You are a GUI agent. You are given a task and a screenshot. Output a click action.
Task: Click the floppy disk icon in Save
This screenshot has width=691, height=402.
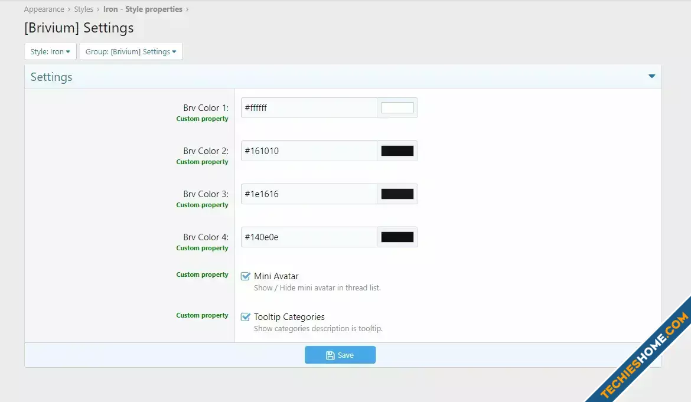pos(330,355)
